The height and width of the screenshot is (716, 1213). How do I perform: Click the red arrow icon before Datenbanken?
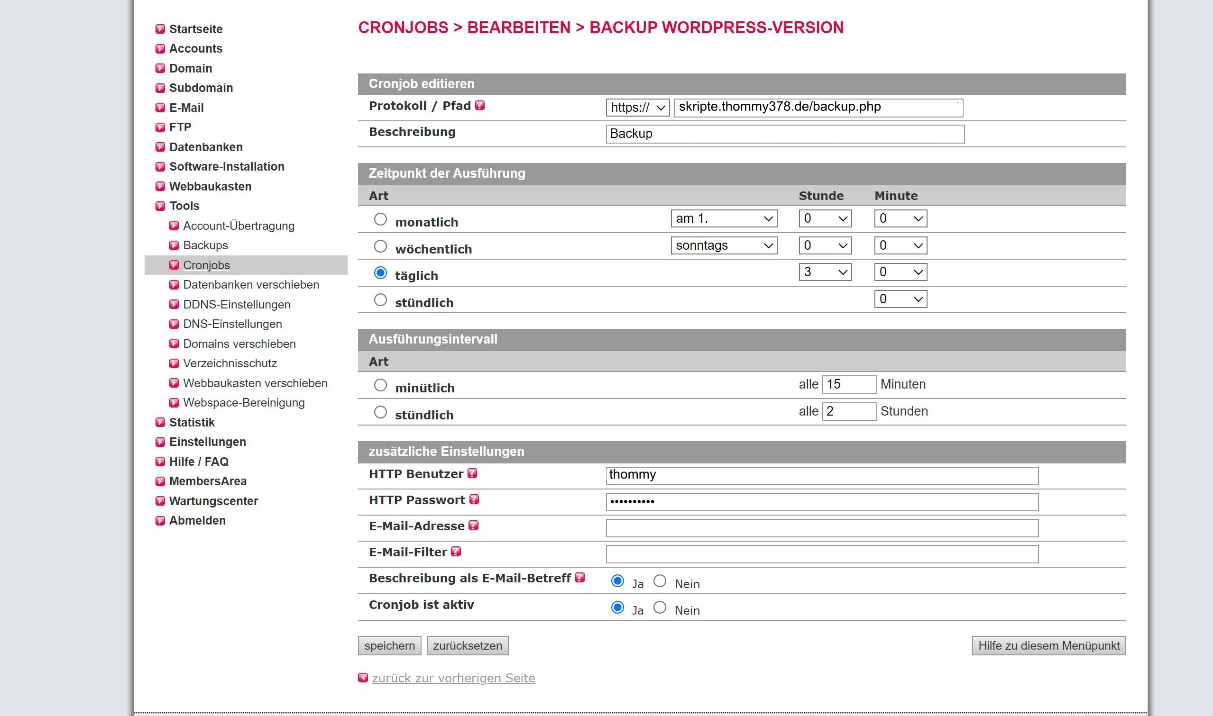(x=160, y=147)
